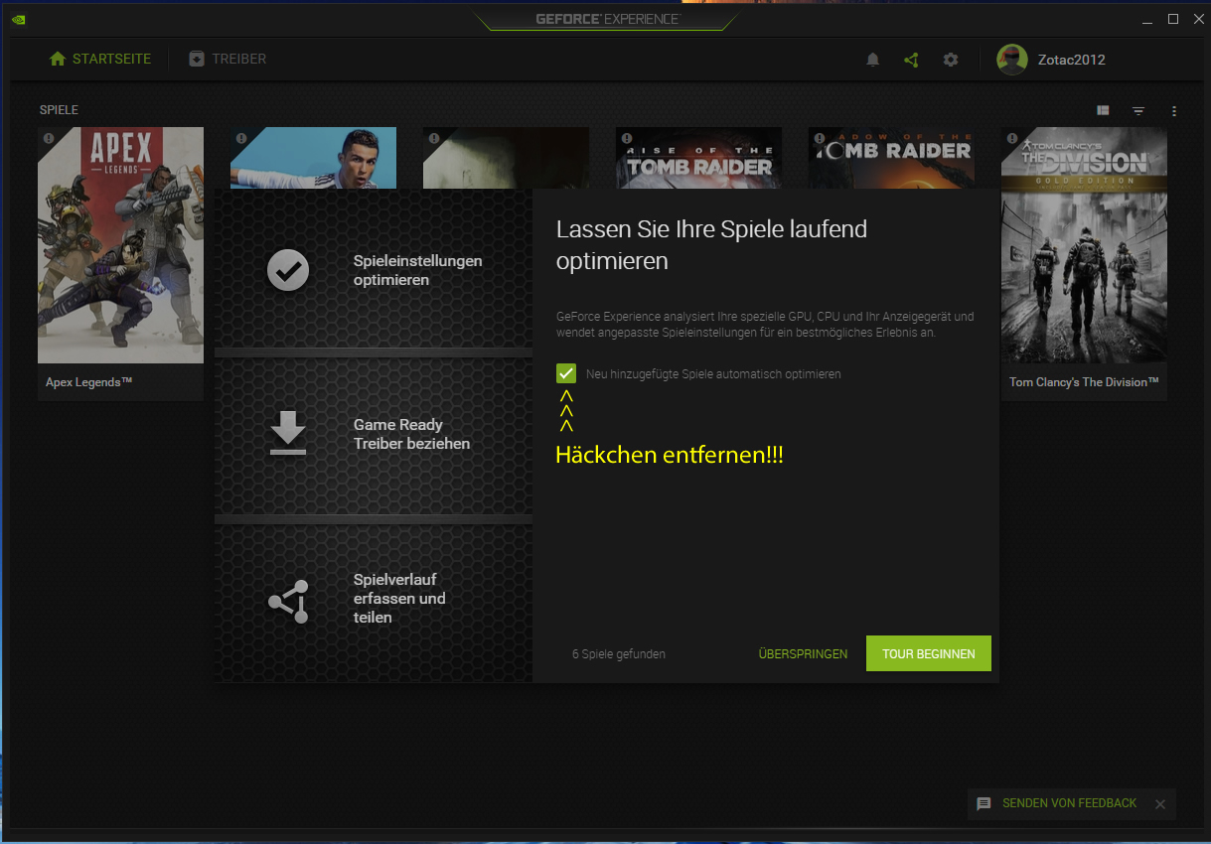
Task: Maximize the GeForce Experience window
Action: coord(1172,19)
